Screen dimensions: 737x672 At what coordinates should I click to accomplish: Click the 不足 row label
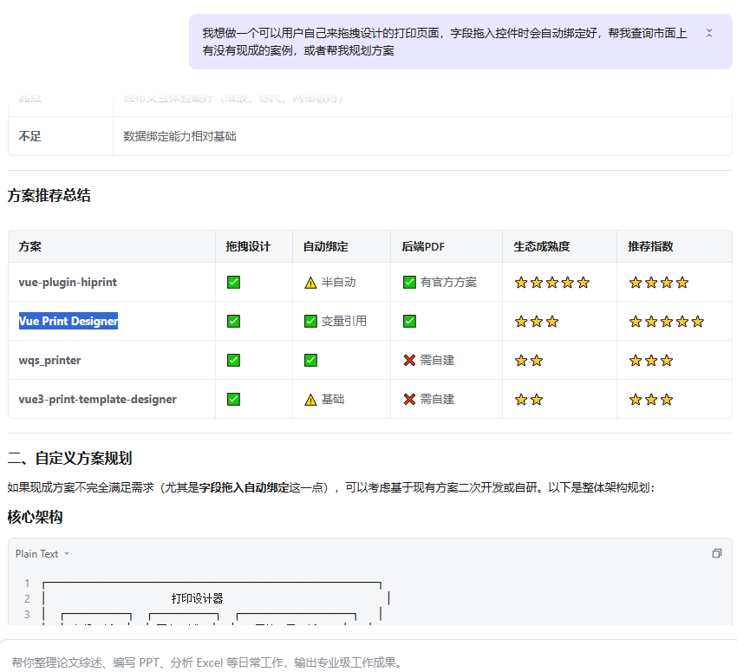30,136
